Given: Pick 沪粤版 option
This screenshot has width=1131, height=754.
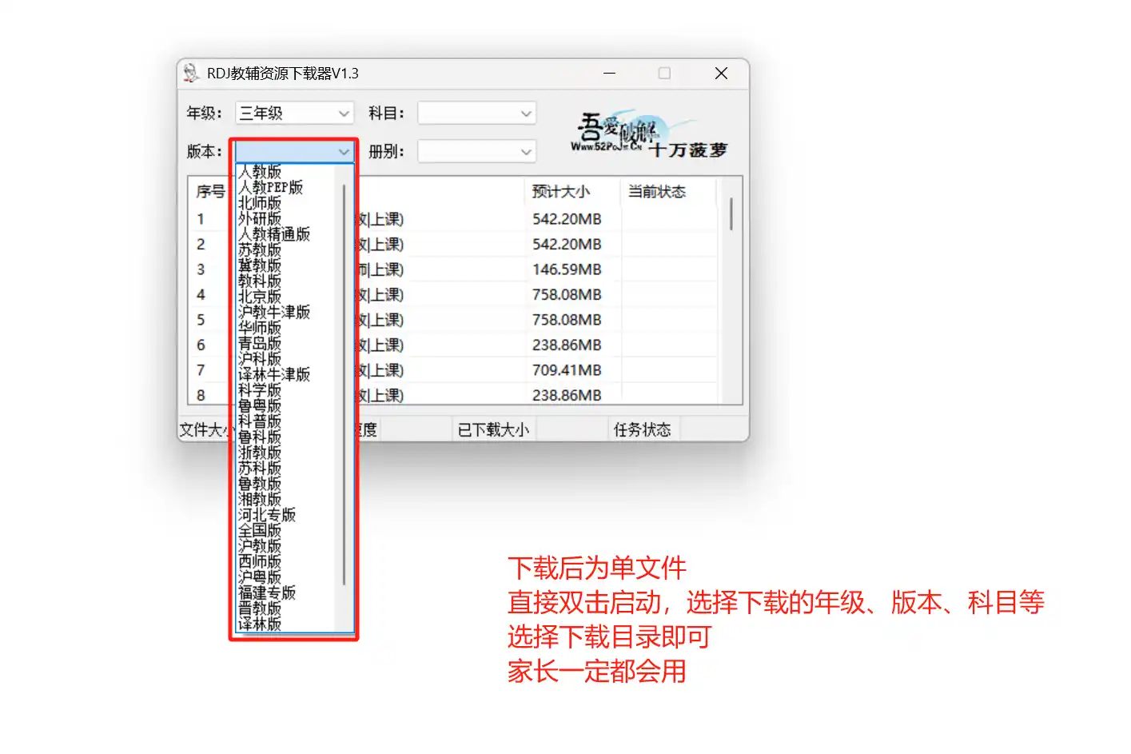Looking at the screenshot, I should 260,577.
